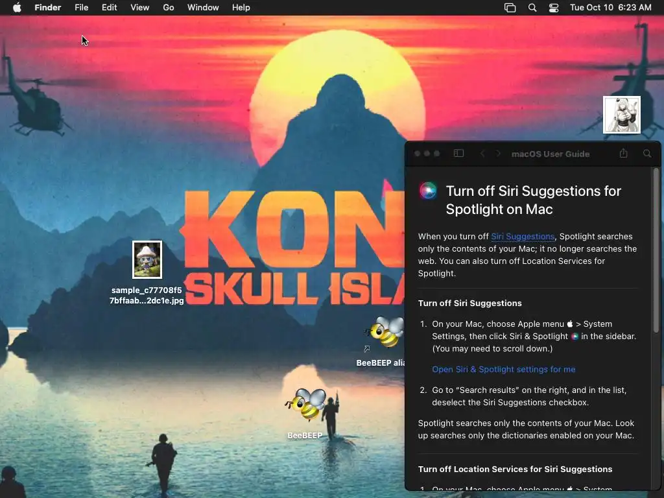Select the anime sketch image thumbnail on the desktop
664x498 pixels.
click(622, 115)
